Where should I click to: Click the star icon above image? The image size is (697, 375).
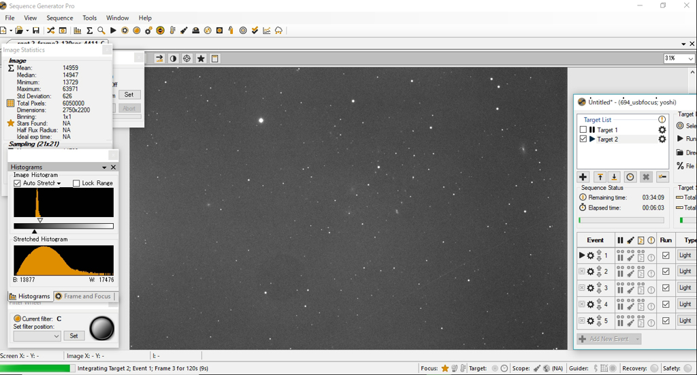click(x=201, y=59)
